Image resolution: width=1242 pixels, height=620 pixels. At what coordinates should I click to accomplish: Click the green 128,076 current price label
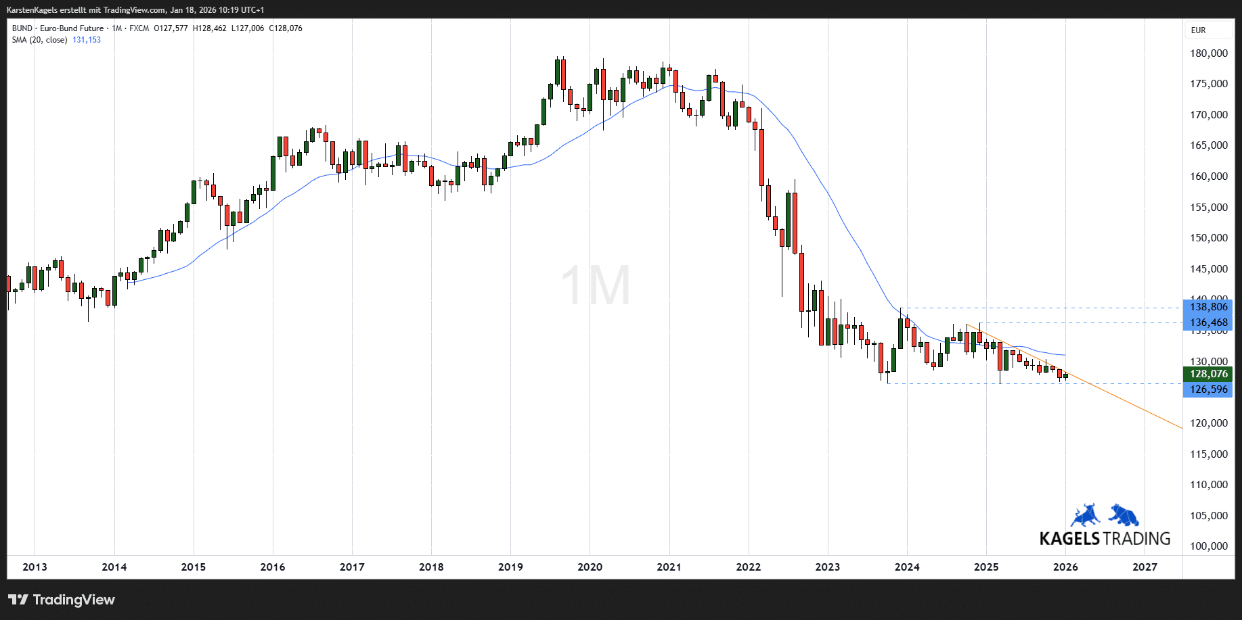(x=1208, y=374)
